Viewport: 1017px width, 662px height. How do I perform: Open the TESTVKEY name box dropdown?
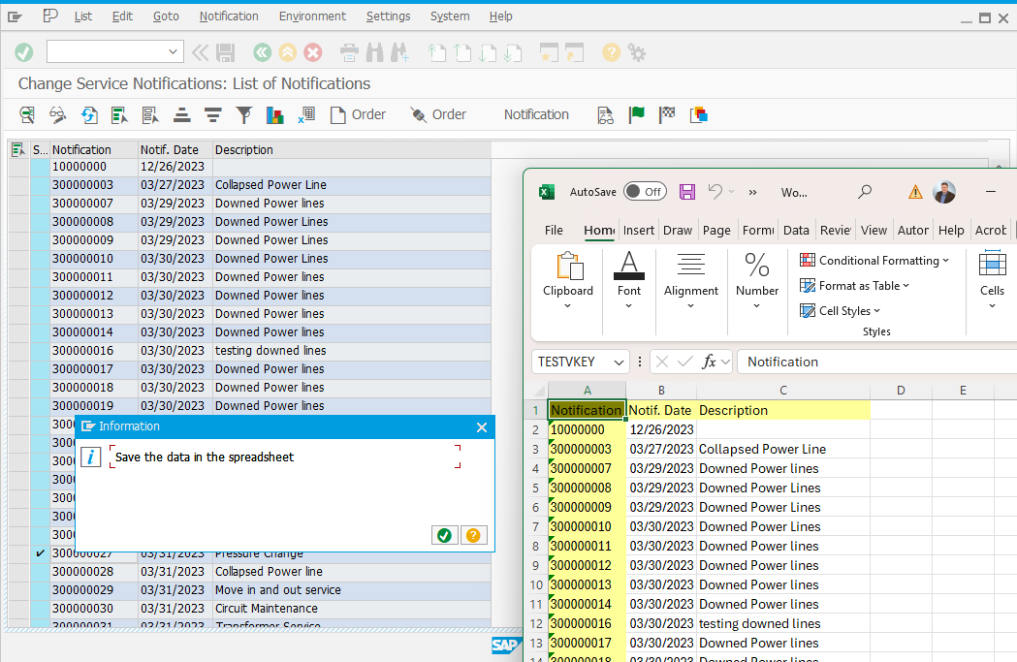click(x=619, y=362)
